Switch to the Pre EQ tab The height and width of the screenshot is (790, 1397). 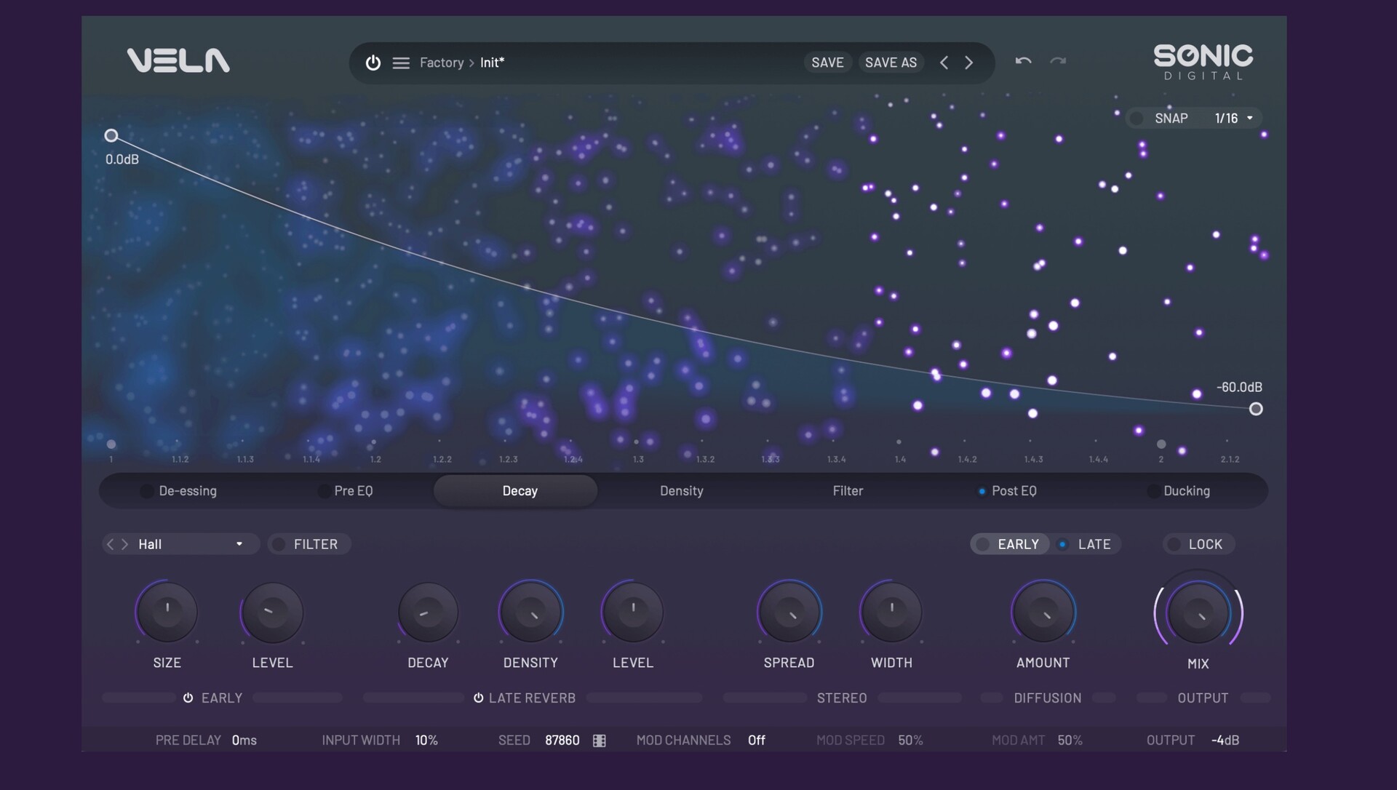(354, 491)
